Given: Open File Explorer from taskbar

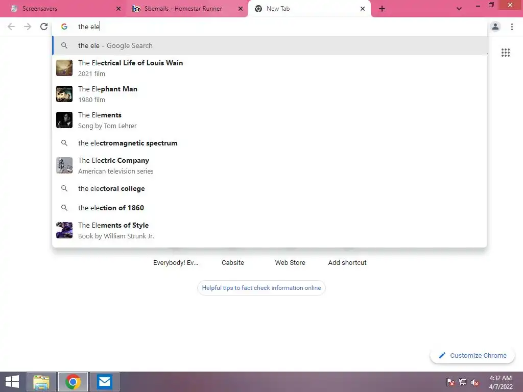Looking at the screenshot, I should coord(41,382).
